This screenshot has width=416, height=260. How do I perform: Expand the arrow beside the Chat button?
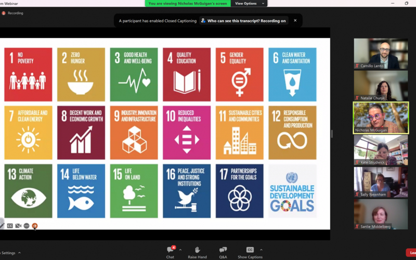coord(180,250)
